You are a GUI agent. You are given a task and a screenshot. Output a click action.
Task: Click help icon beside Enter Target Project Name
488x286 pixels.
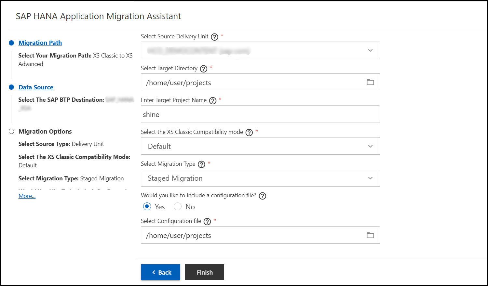click(213, 100)
